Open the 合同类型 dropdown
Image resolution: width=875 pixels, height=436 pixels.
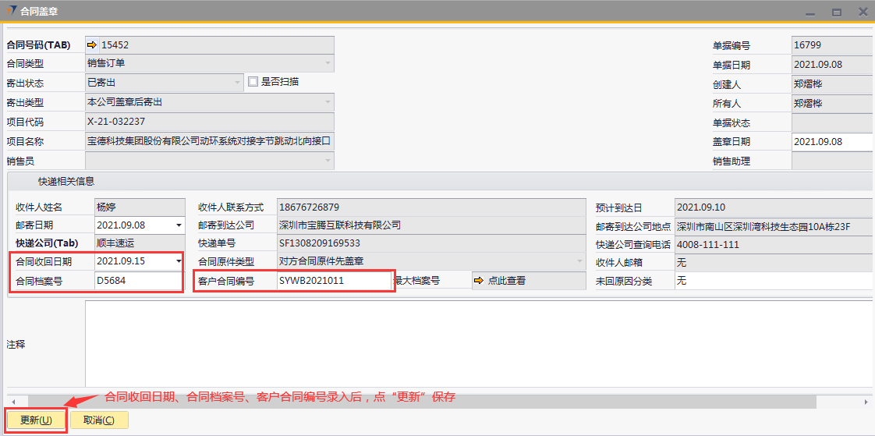point(327,63)
